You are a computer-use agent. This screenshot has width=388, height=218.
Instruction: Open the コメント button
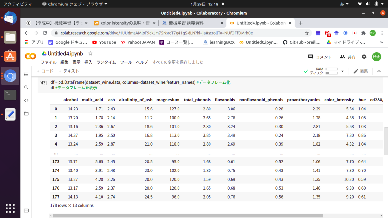[x=320, y=57]
